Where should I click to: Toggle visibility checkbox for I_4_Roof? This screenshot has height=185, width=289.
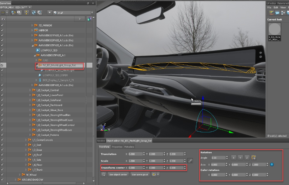2,155
